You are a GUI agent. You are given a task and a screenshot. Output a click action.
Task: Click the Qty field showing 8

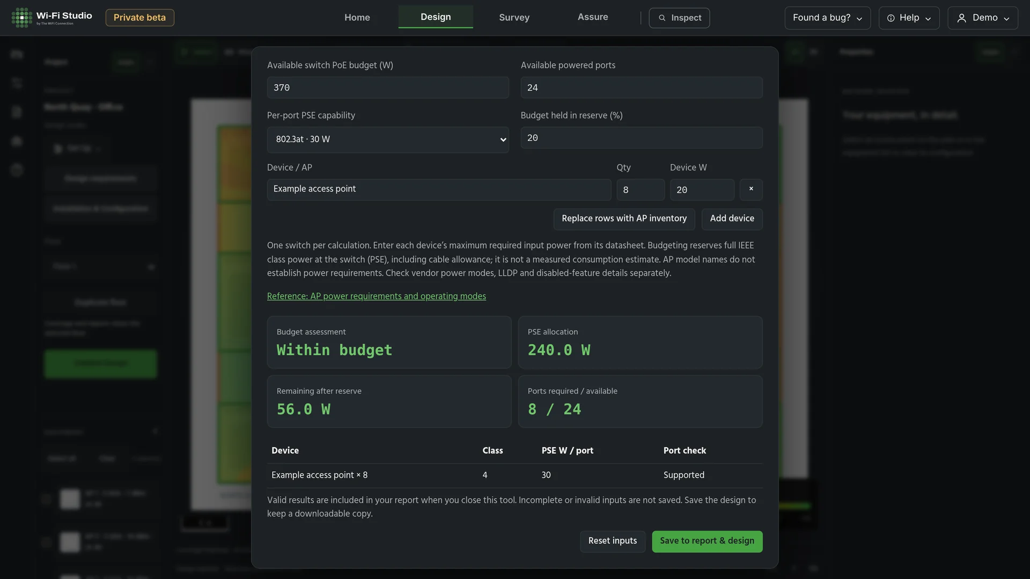click(x=641, y=190)
